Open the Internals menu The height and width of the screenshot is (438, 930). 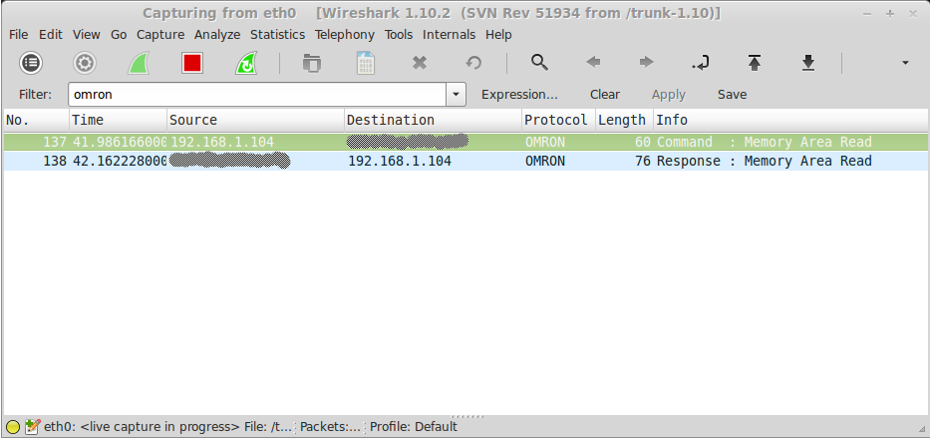click(449, 35)
